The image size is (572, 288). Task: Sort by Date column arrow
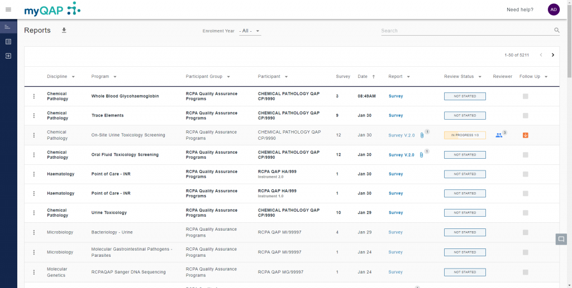click(374, 77)
